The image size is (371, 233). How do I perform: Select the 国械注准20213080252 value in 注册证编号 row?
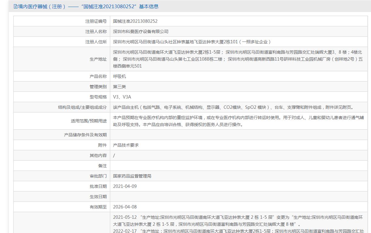click(135, 21)
